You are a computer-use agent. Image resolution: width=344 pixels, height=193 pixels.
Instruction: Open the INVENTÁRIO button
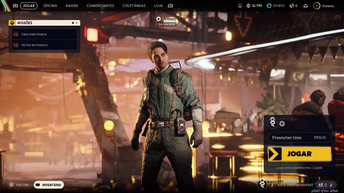49,185
